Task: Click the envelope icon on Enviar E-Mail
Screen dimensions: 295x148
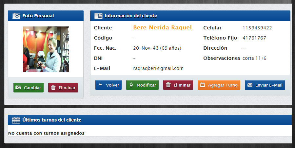Action: (x=250, y=85)
